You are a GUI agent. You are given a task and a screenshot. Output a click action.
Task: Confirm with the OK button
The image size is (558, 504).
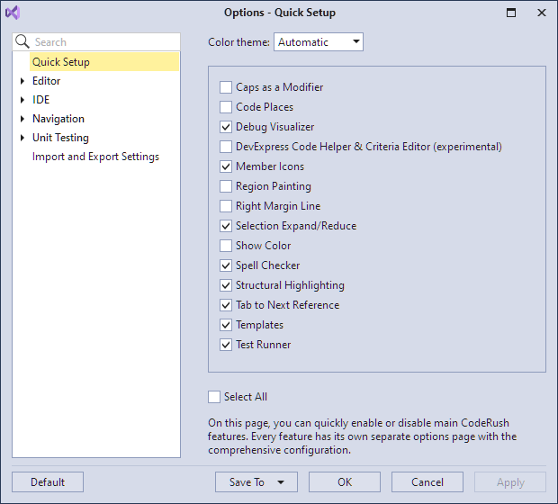(345, 482)
